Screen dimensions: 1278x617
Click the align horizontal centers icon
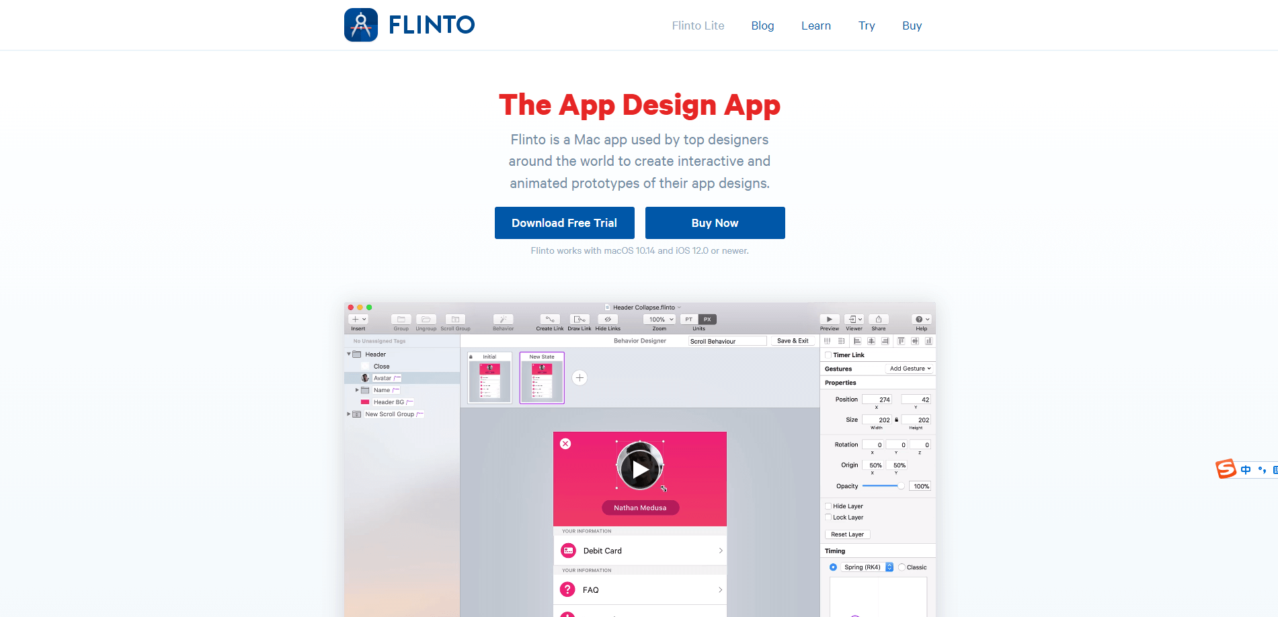[871, 341]
